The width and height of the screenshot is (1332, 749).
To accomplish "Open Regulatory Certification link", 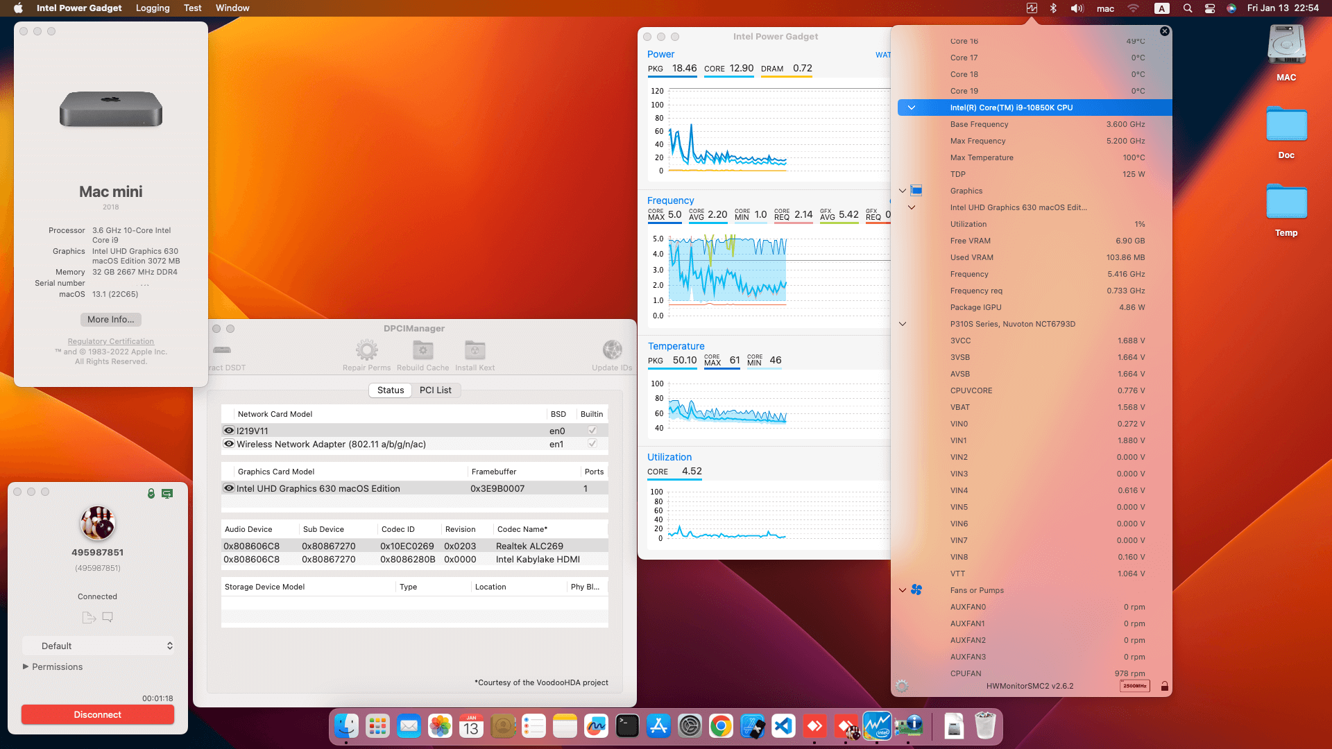I will coord(110,341).
